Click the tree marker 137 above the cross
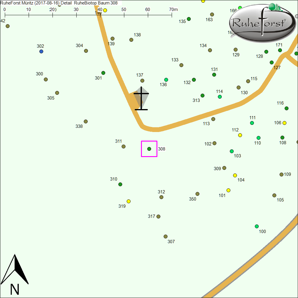 142,80
